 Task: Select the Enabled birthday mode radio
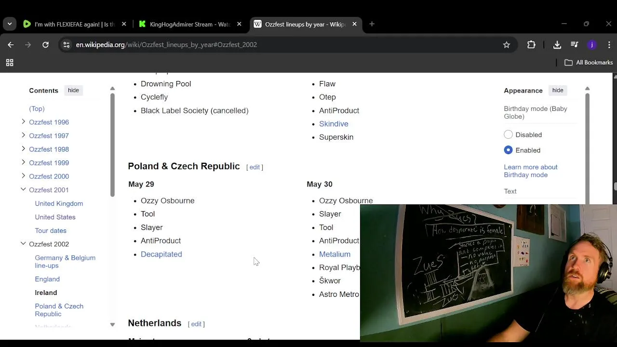click(508, 150)
